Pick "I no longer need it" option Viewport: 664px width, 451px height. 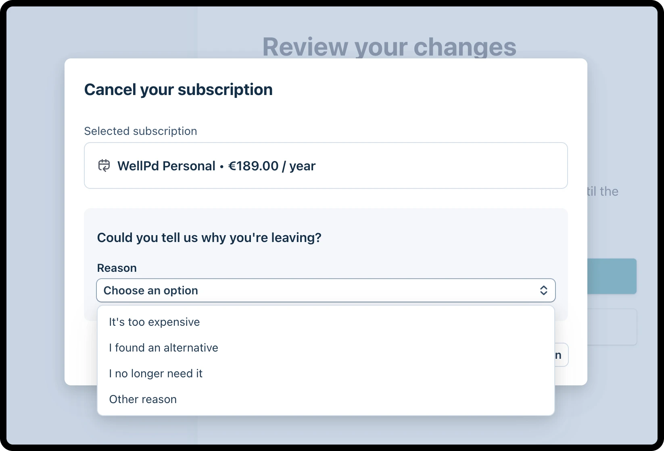[326, 374]
